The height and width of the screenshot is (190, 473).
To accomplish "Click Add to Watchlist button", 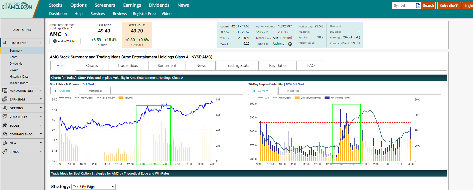I will (65, 41).
